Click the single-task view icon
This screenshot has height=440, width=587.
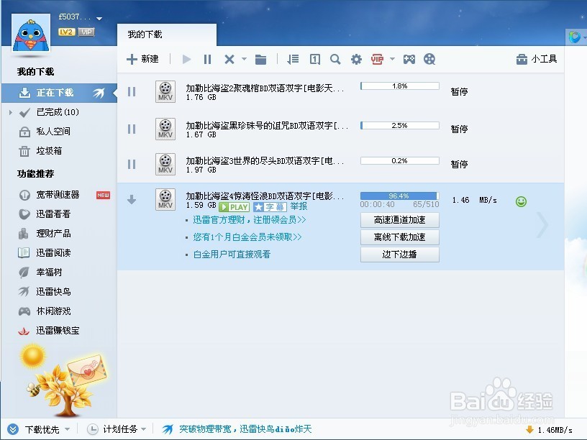click(315, 59)
